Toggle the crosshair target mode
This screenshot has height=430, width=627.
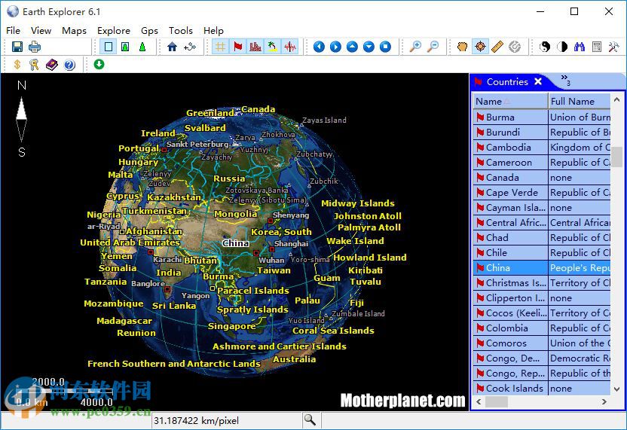tap(480, 47)
